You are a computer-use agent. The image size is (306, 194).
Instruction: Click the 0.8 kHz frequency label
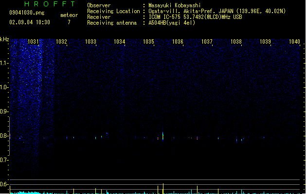pos(4,136)
